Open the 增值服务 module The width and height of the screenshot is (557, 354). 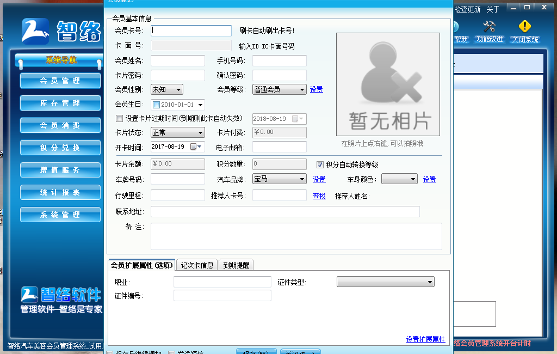tap(60, 169)
